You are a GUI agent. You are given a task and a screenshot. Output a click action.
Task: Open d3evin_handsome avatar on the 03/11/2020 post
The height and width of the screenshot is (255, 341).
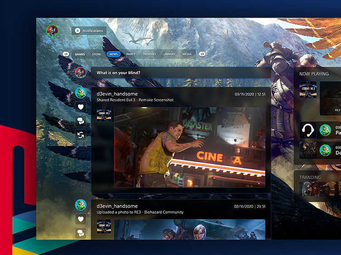coord(81,93)
